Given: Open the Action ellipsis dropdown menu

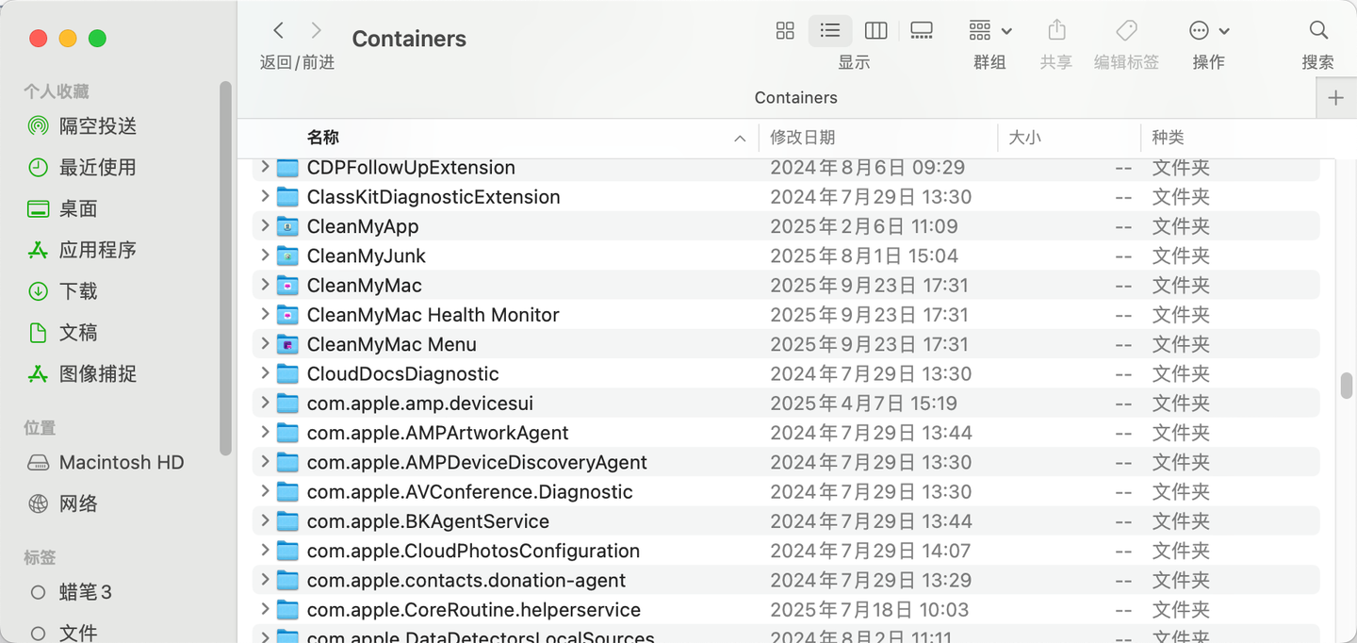Looking at the screenshot, I should tap(1209, 31).
